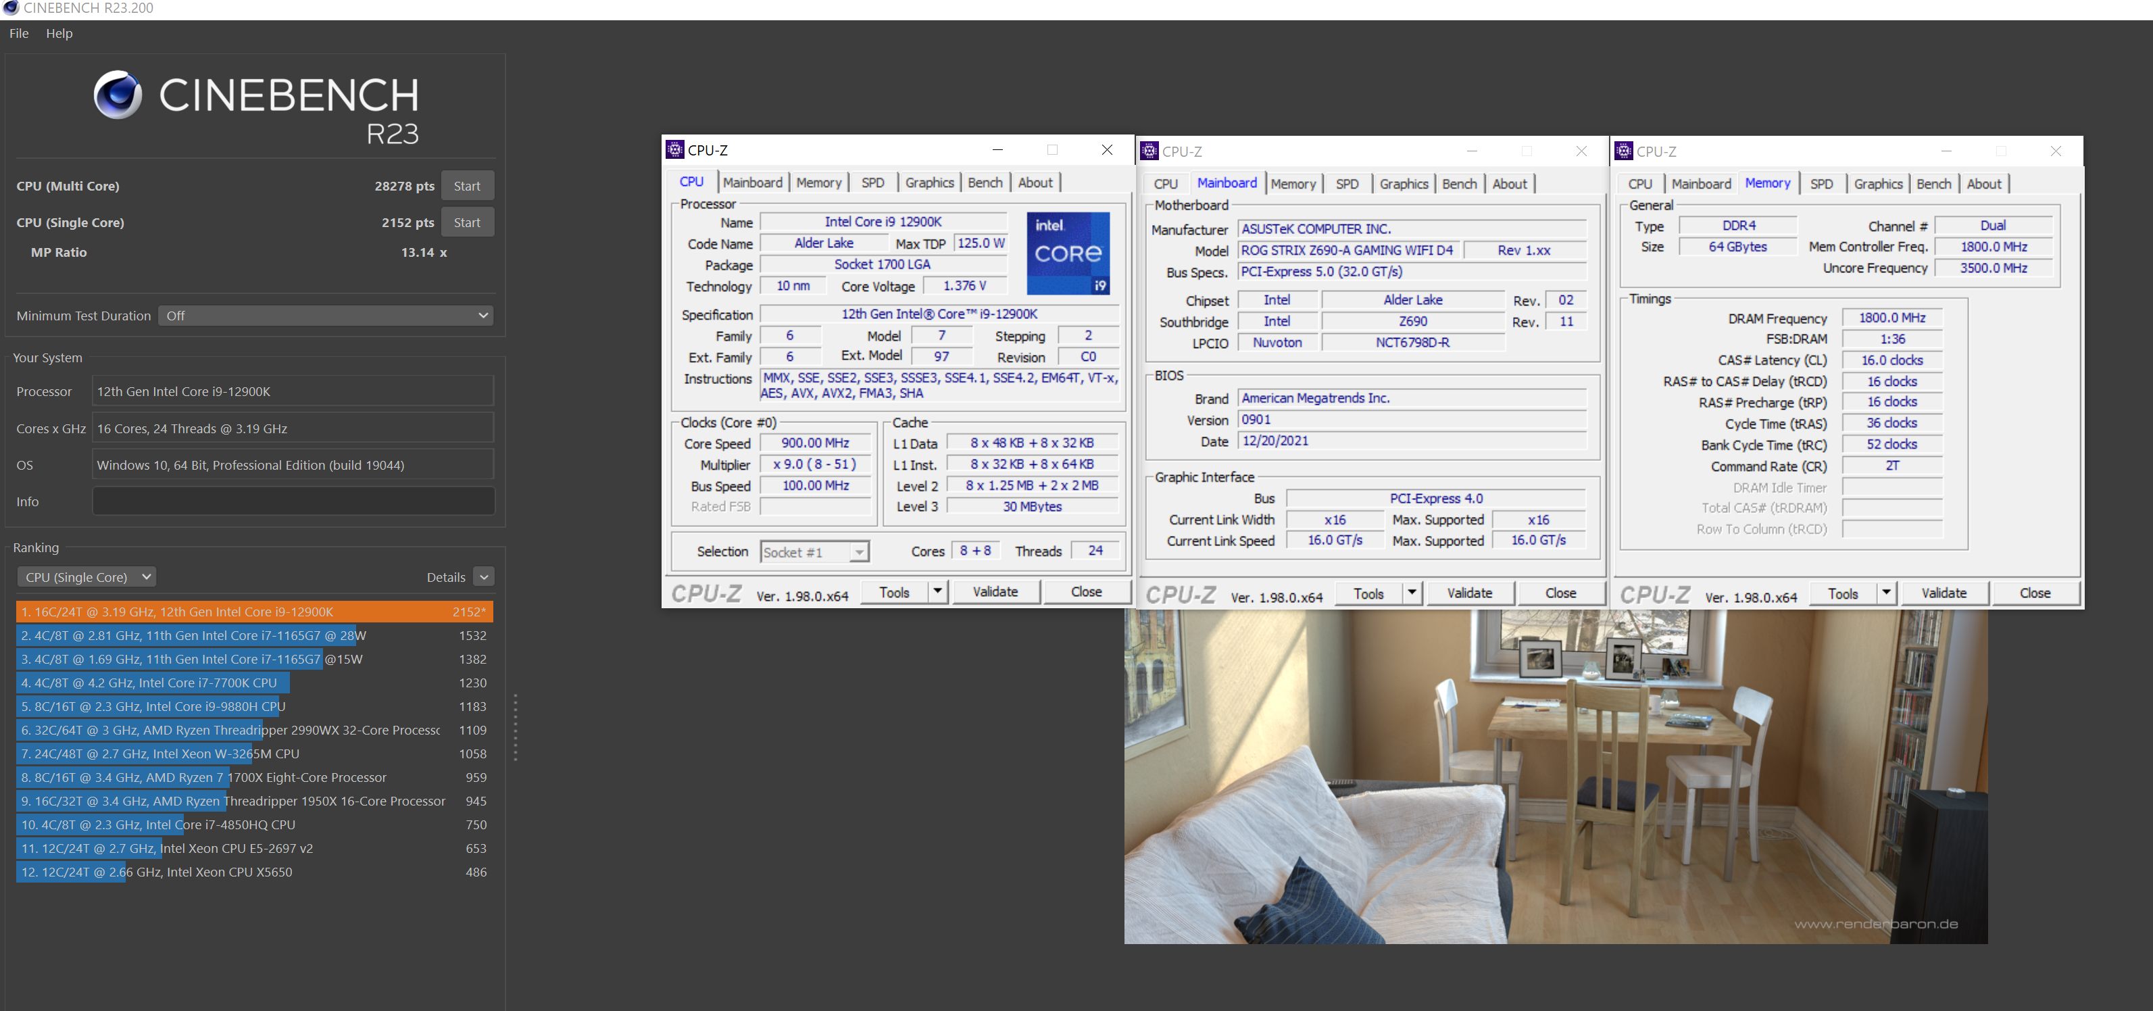Screen dimensions: 2153x1011
Task: Select the i9-12900K top ranking entry
Action: tap(254, 612)
